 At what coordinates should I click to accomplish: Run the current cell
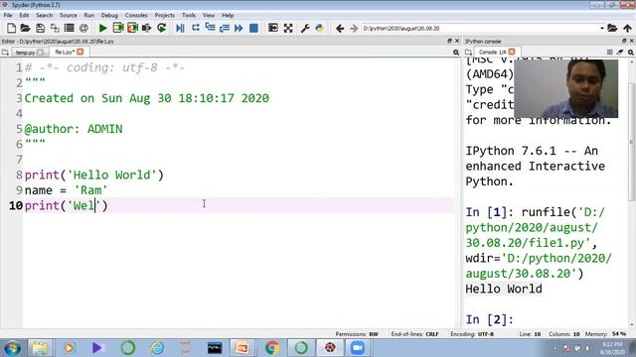[118, 28]
